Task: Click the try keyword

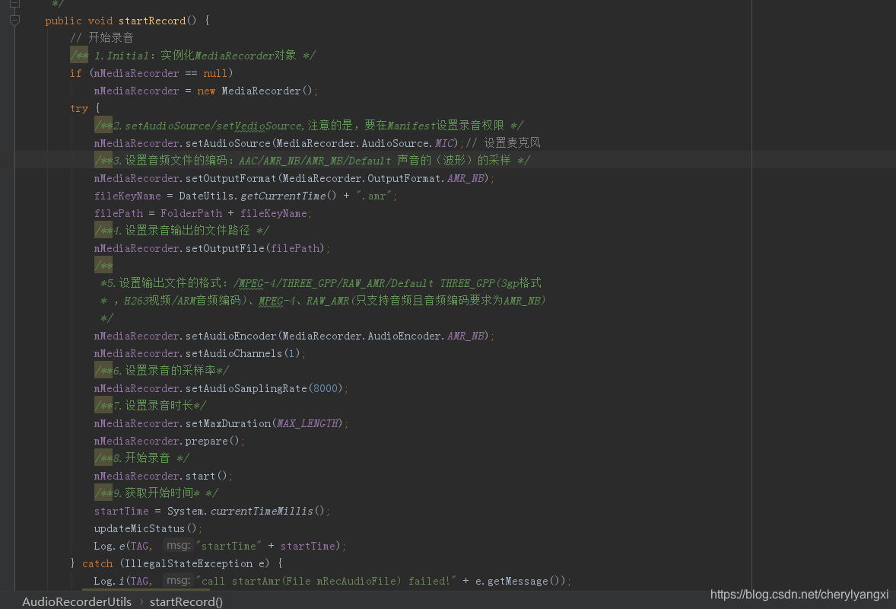Action: coord(79,108)
